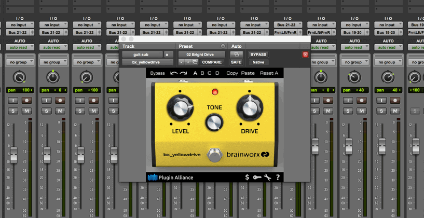Click the Native format button
Screen dimensions: 424x218
pyautogui.click(x=258, y=62)
